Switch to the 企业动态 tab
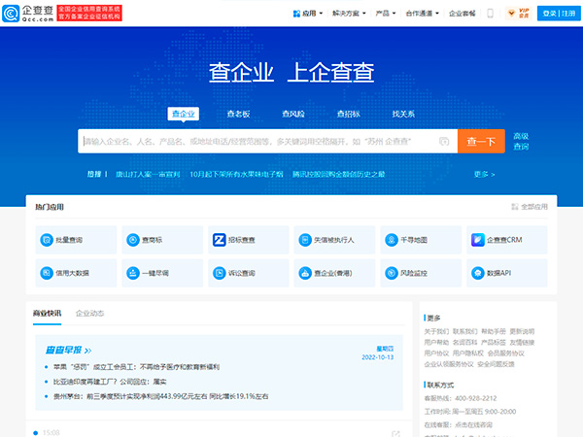Screen dimensions: 583x437 point(89,314)
